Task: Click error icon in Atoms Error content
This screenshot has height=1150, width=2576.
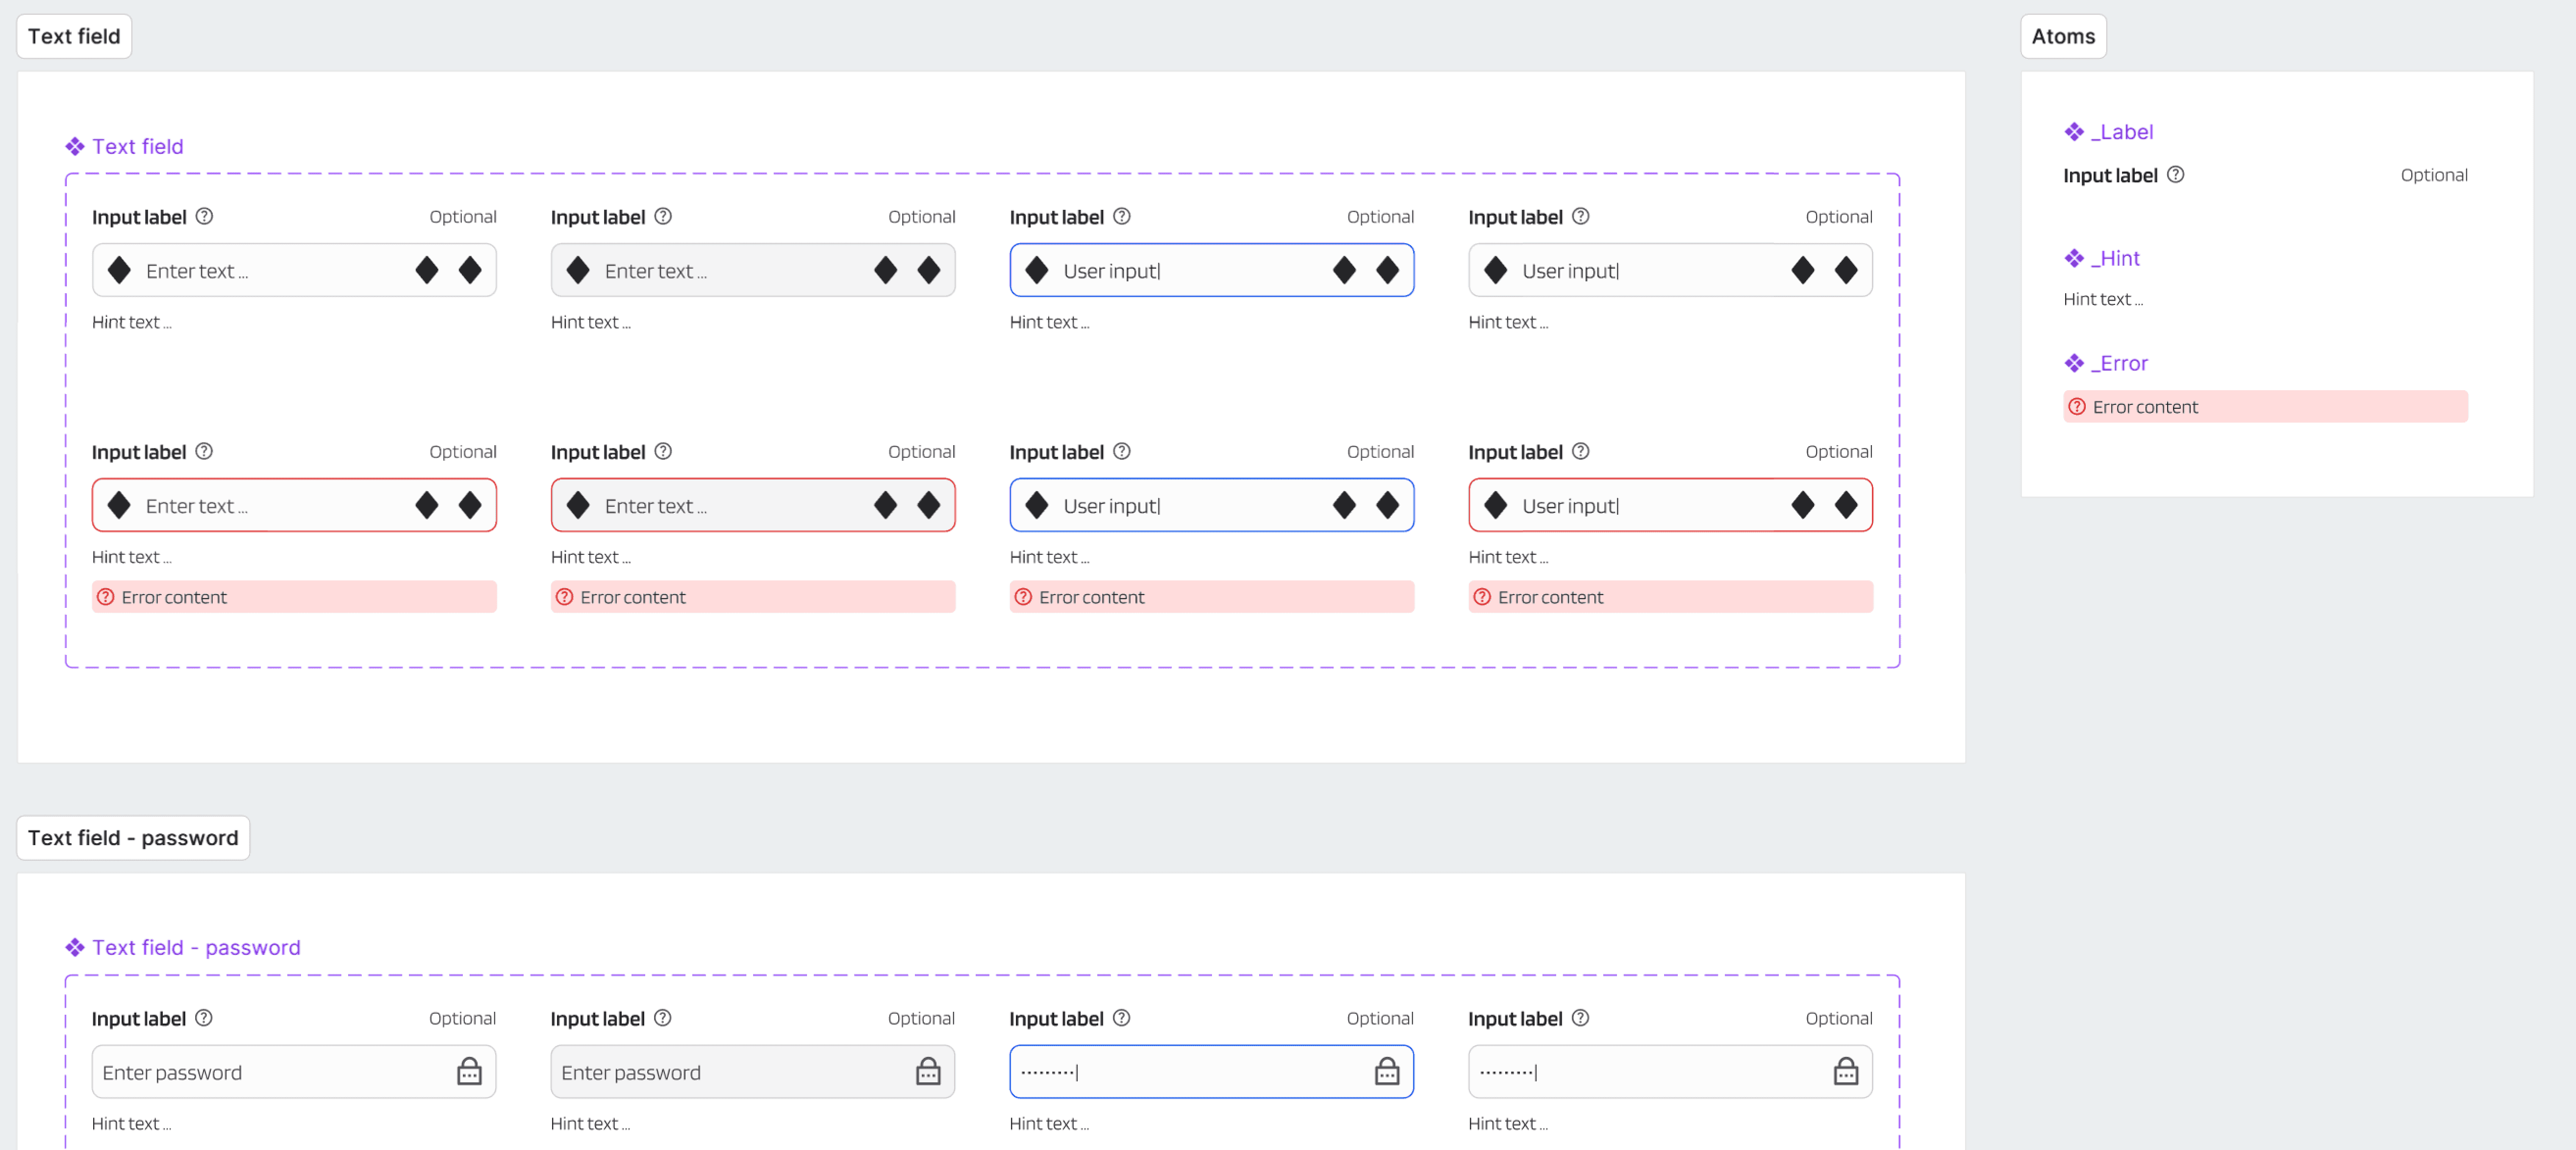Action: [x=2077, y=407]
